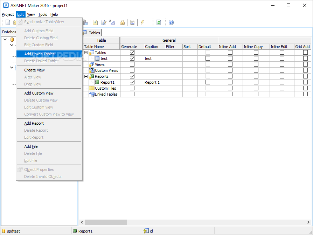Click the database cylinder icon in left tree

12,40
